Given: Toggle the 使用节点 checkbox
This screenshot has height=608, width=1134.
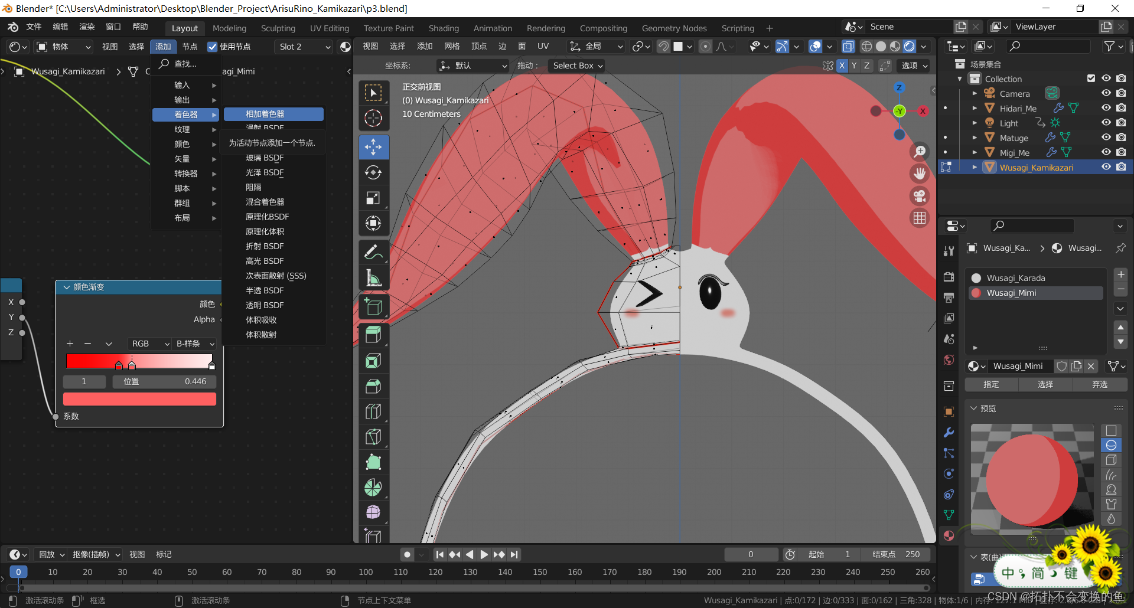Looking at the screenshot, I should coord(213,47).
